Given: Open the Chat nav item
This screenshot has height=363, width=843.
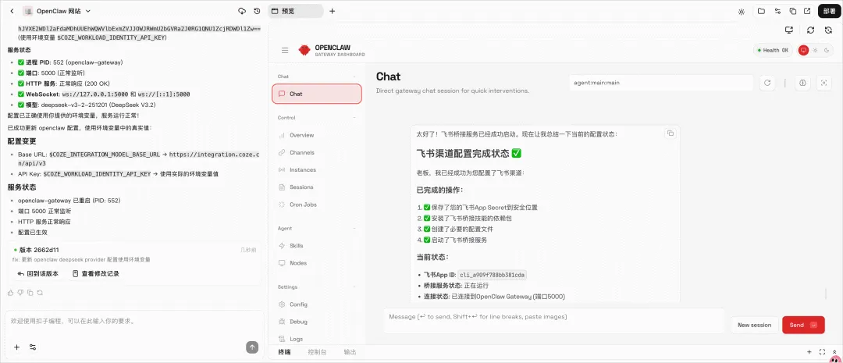Looking at the screenshot, I should pos(317,94).
